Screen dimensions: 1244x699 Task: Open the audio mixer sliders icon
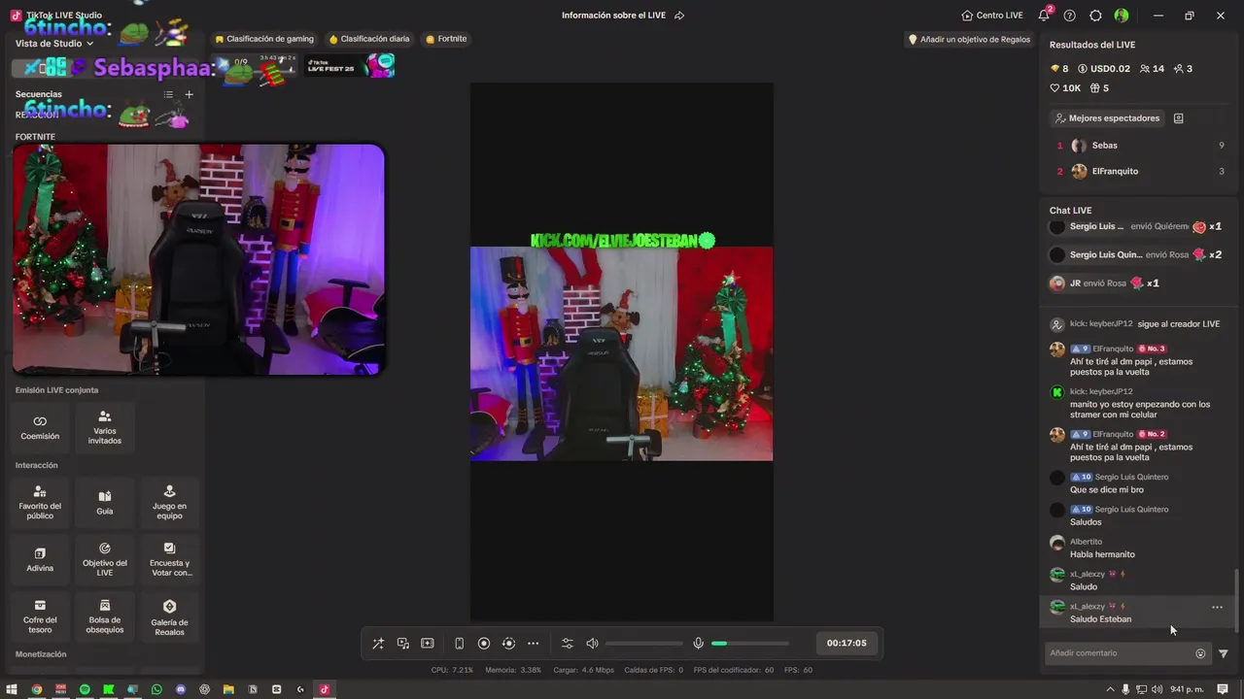tap(568, 643)
